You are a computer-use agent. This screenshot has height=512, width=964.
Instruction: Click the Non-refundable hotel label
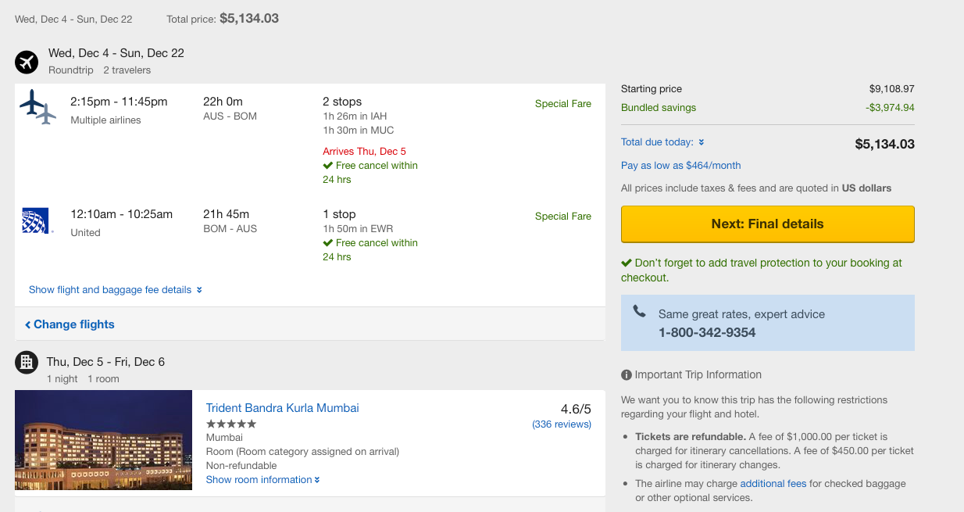(241, 466)
